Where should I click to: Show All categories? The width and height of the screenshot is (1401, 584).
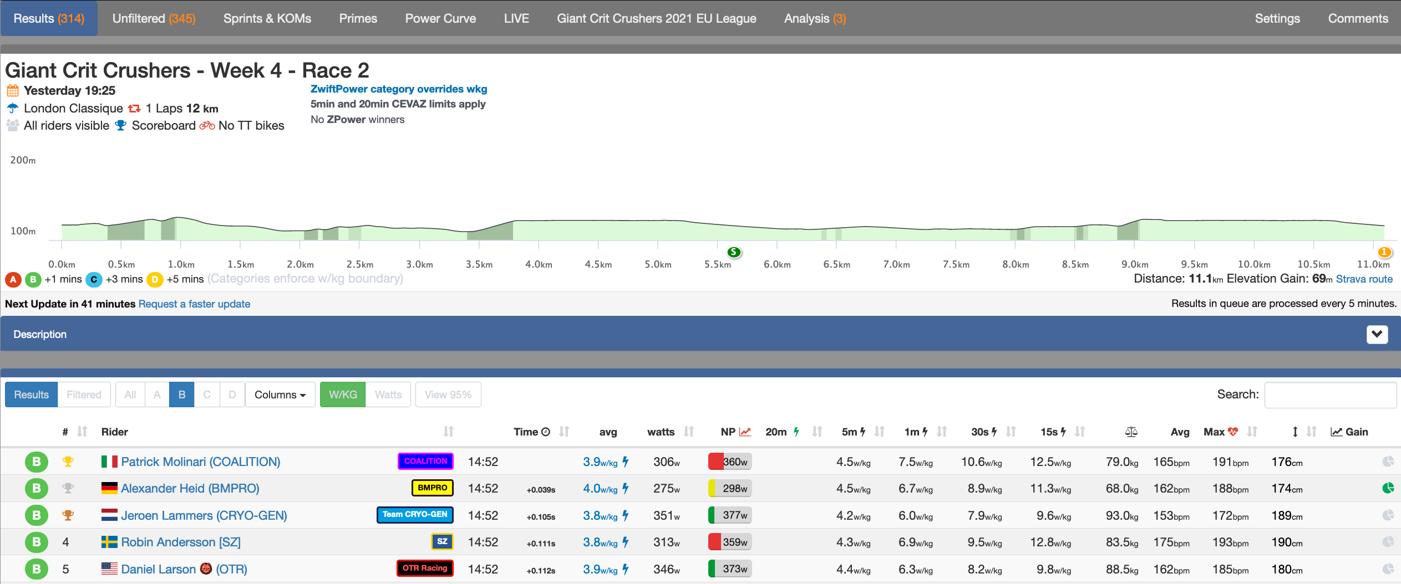coord(130,395)
